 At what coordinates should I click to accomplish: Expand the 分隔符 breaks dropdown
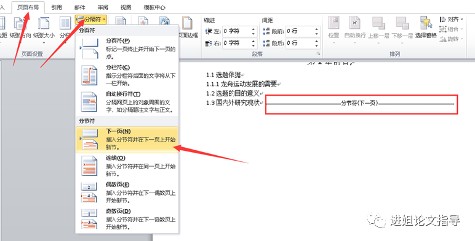coord(91,20)
